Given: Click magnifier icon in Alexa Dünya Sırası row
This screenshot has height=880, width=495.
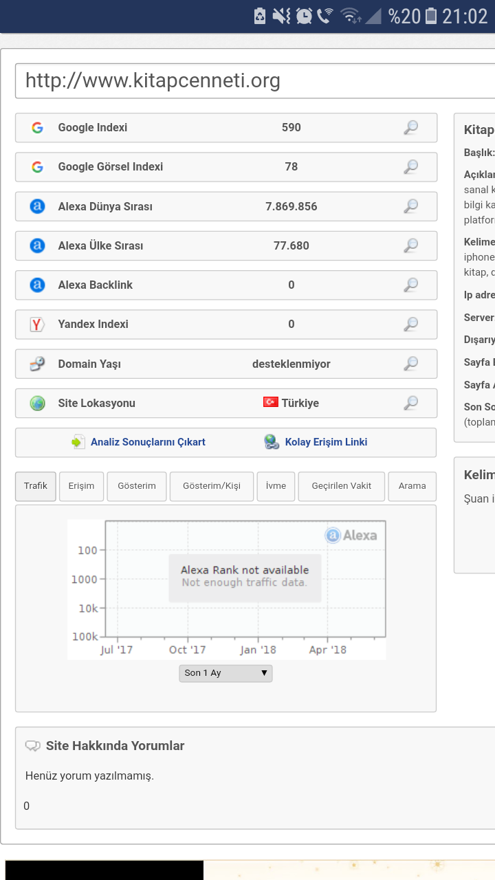Looking at the screenshot, I should 410,206.
